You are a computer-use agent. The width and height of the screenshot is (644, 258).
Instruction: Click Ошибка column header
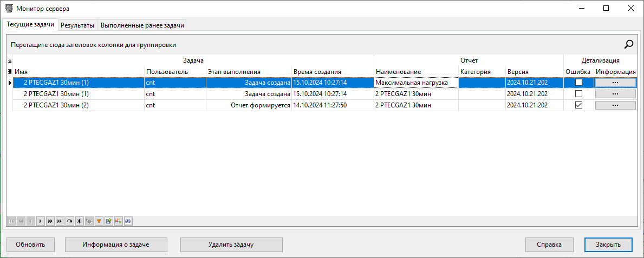[578, 72]
